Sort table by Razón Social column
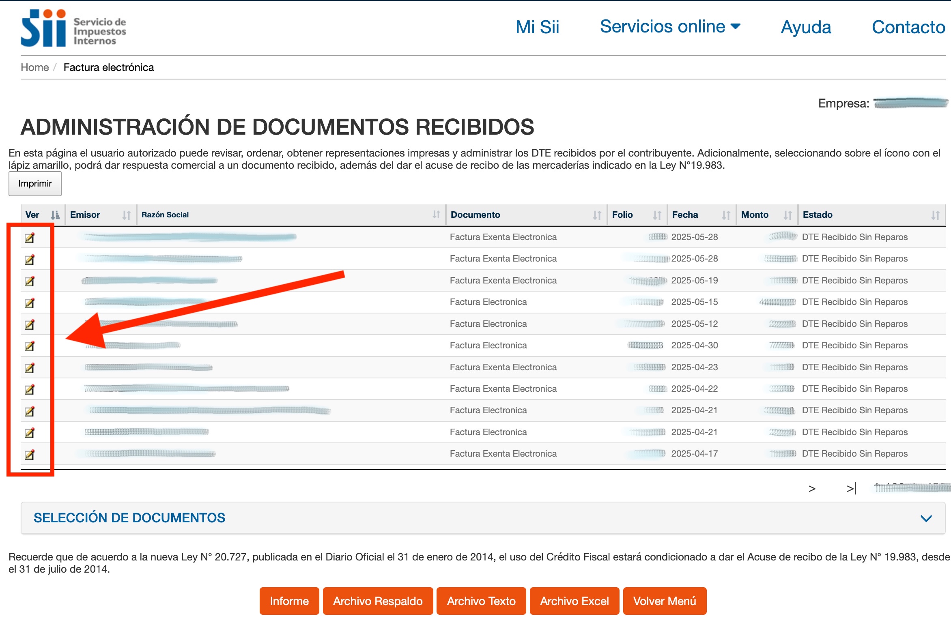The image size is (951, 644). point(436,215)
